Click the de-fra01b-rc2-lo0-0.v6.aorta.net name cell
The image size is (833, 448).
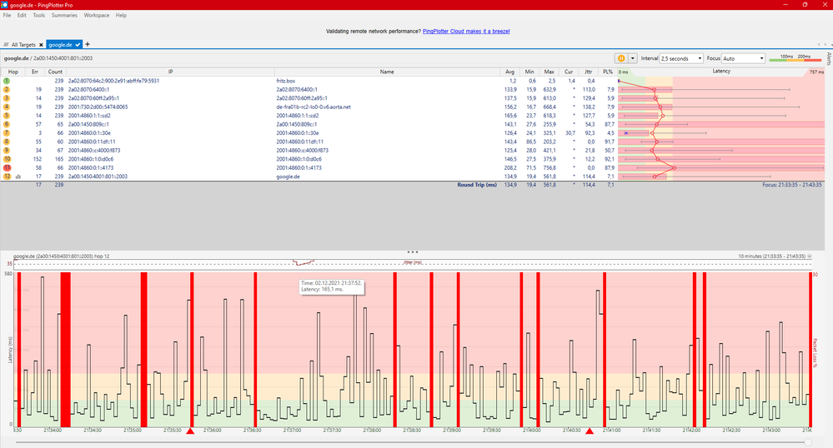pos(314,107)
